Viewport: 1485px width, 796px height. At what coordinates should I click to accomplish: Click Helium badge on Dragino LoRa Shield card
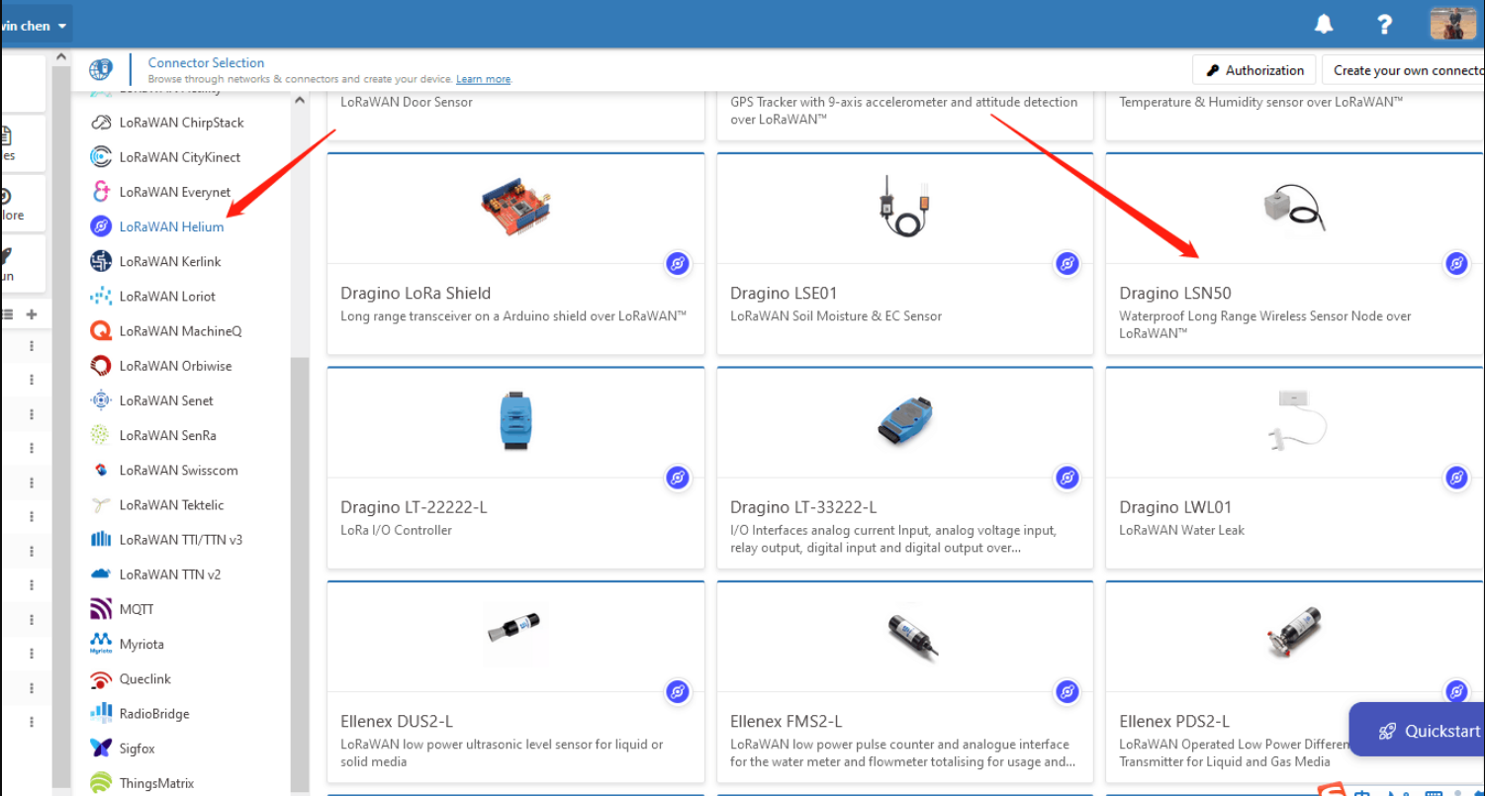tap(678, 264)
